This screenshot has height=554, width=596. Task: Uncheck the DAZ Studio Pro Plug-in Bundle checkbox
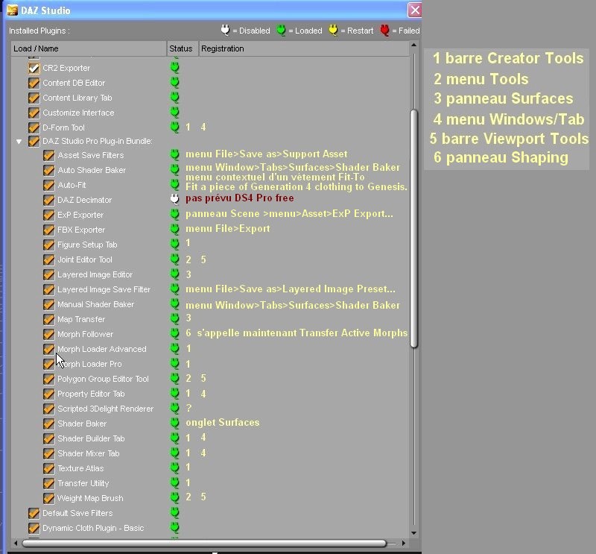(34, 141)
